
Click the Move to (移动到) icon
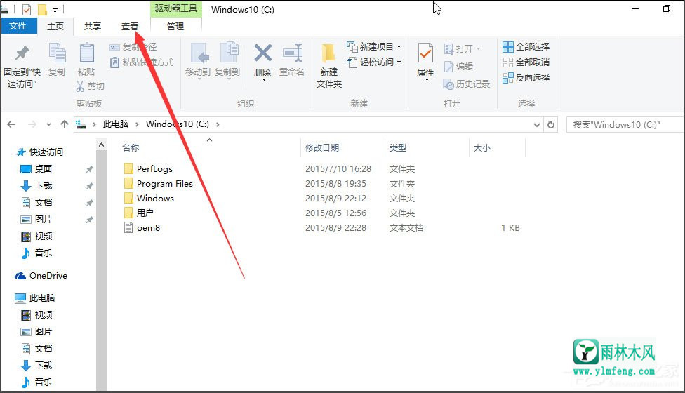click(x=199, y=53)
